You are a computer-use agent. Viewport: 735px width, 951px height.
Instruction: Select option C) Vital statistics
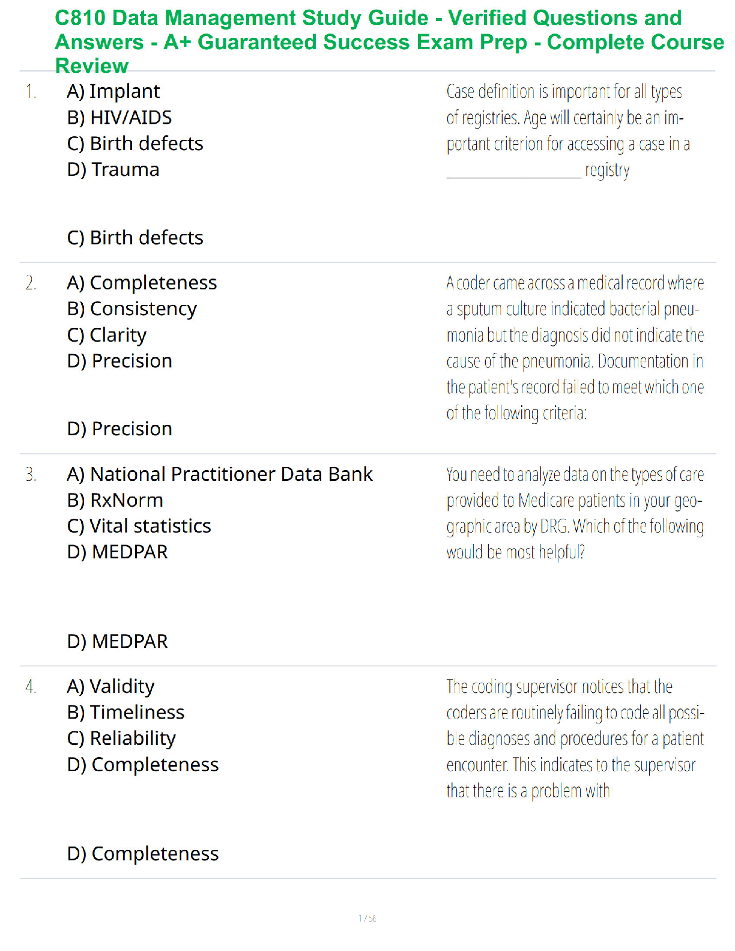pyautogui.click(x=139, y=526)
